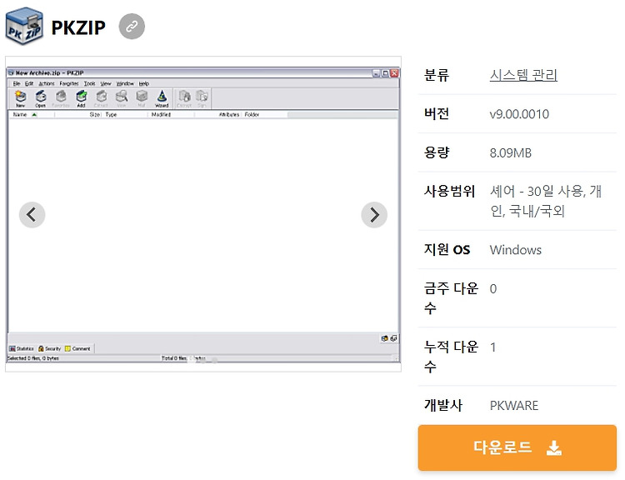This screenshot has width=625, height=480.
Task: Sort by the Size column header
Action: [78, 115]
